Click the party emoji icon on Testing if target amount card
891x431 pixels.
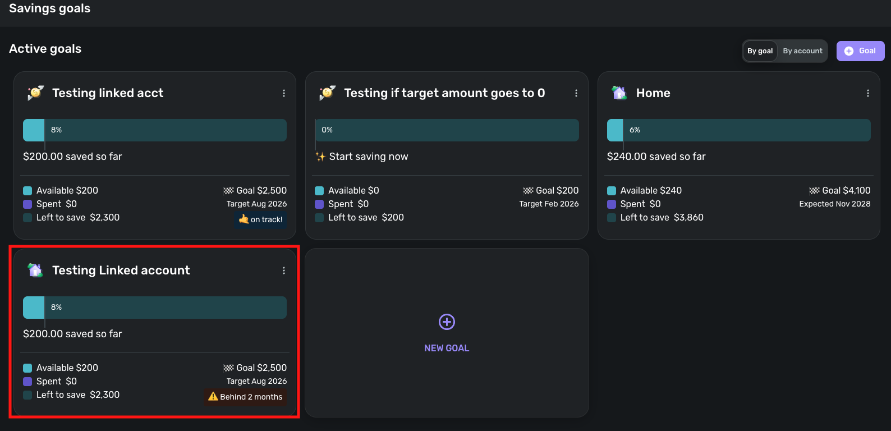tap(327, 93)
